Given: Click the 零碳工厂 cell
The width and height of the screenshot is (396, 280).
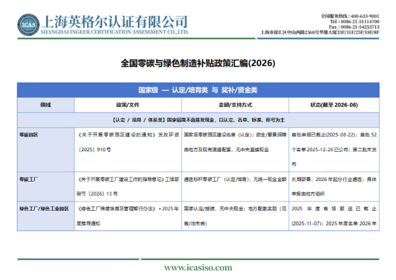Looking at the screenshot, I should [46, 187].
